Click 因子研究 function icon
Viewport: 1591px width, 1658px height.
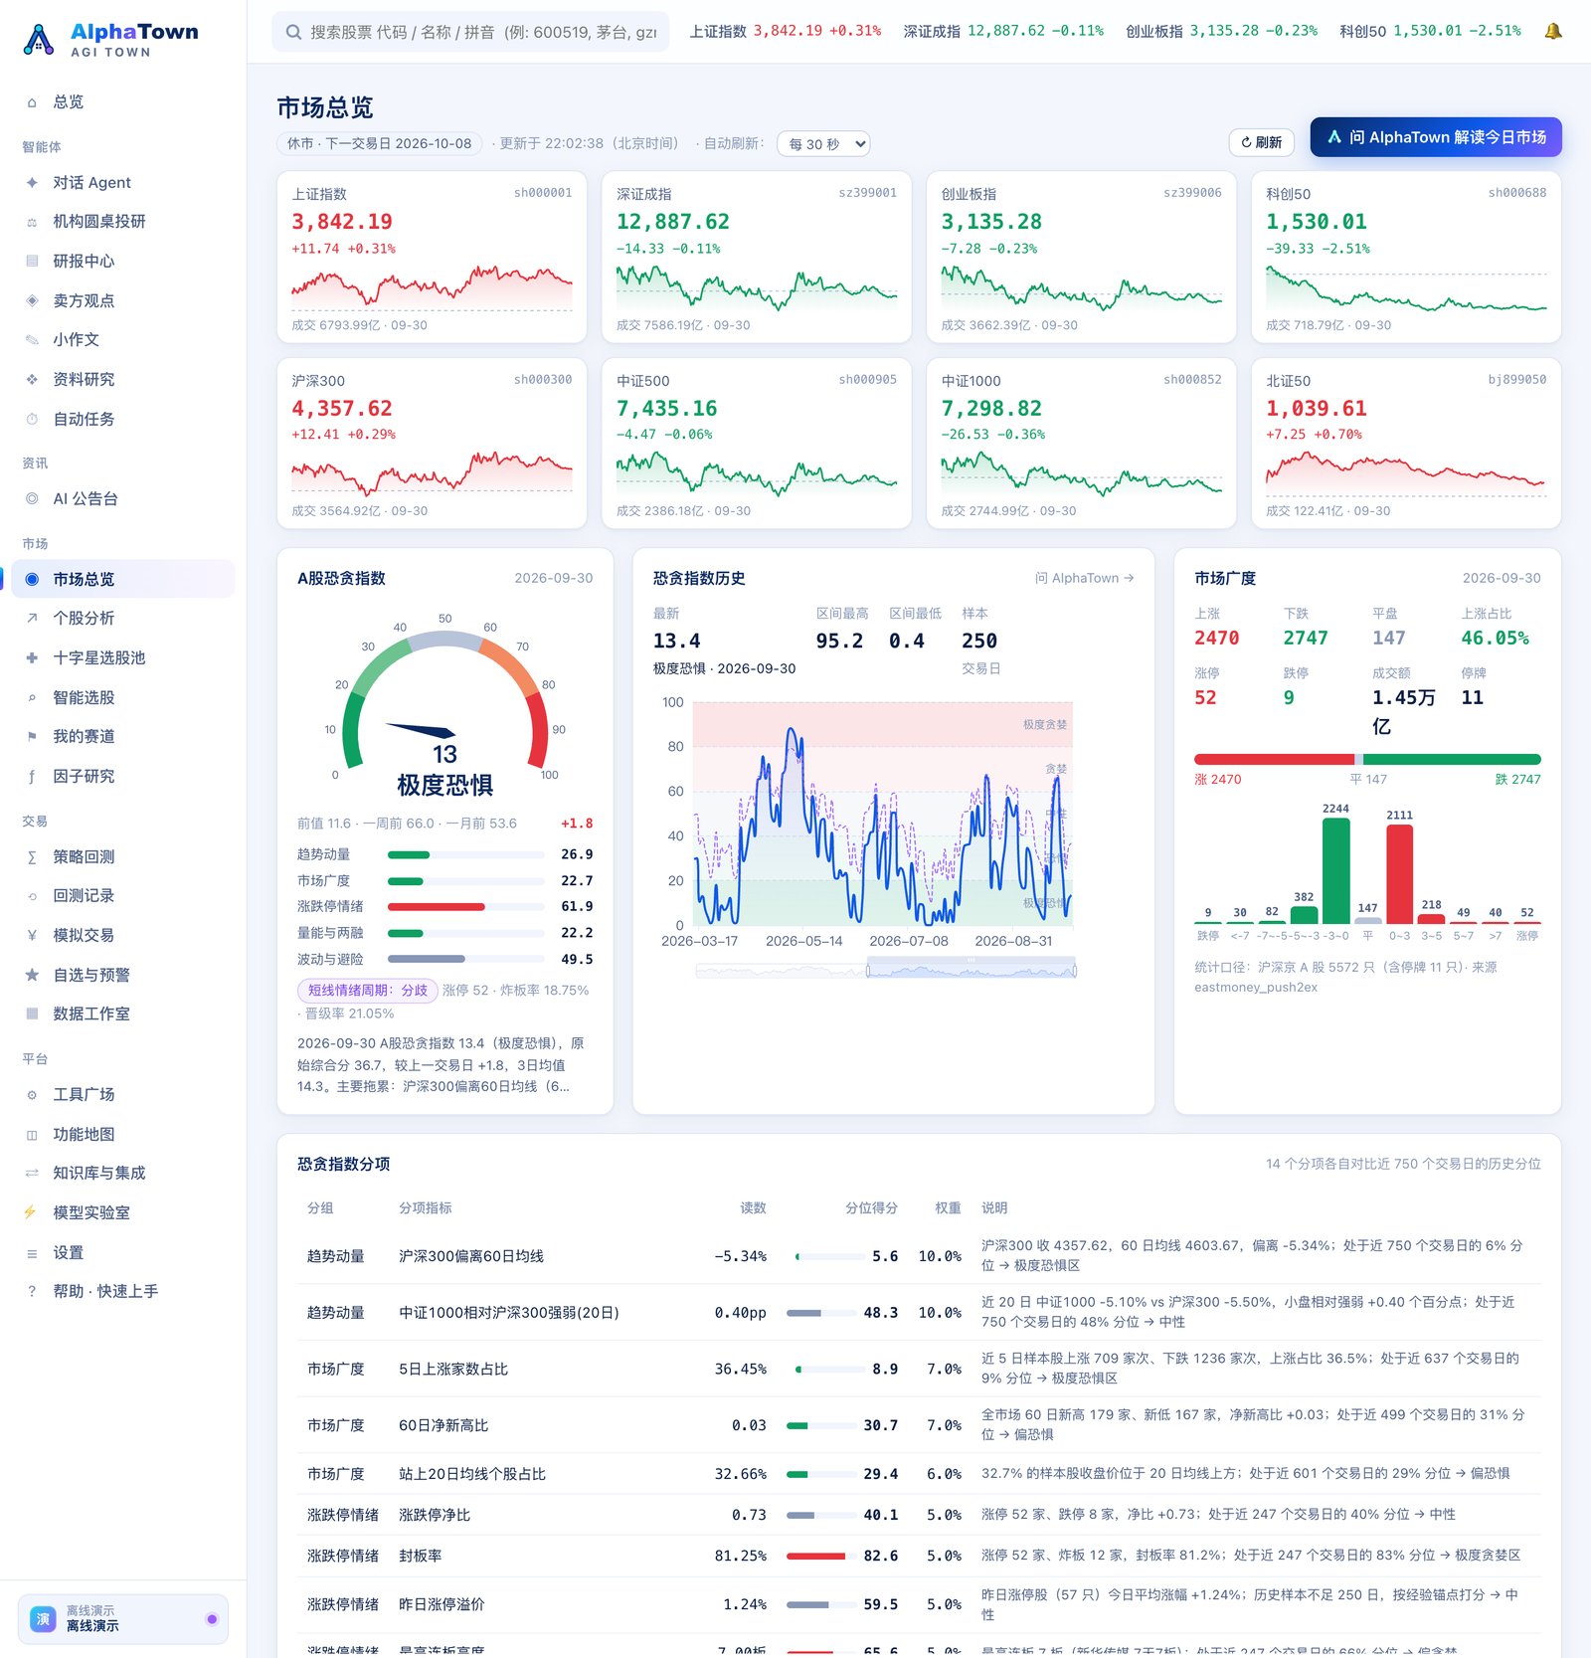coord(32,777)
